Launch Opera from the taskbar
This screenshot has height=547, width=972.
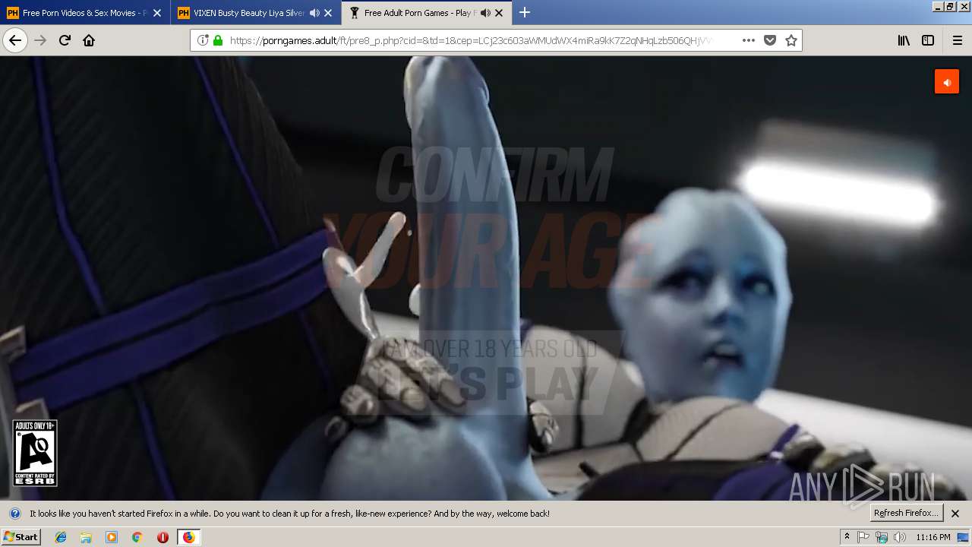click(x=163, y=537)
